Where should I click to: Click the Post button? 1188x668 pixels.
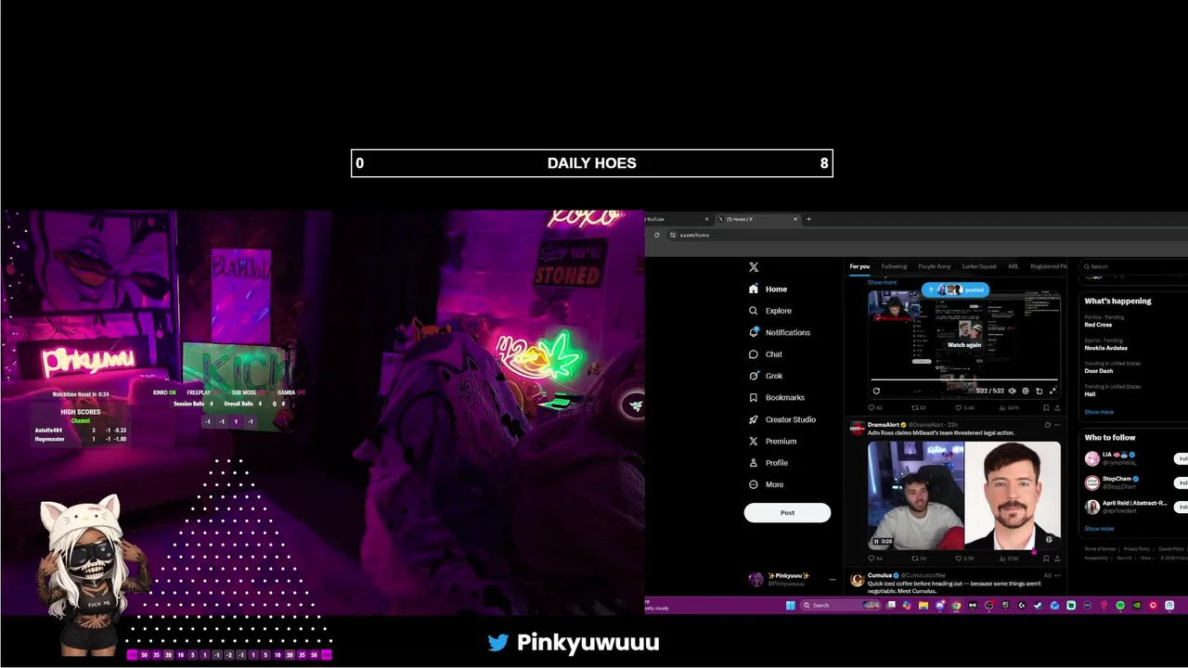coord(787,512)
